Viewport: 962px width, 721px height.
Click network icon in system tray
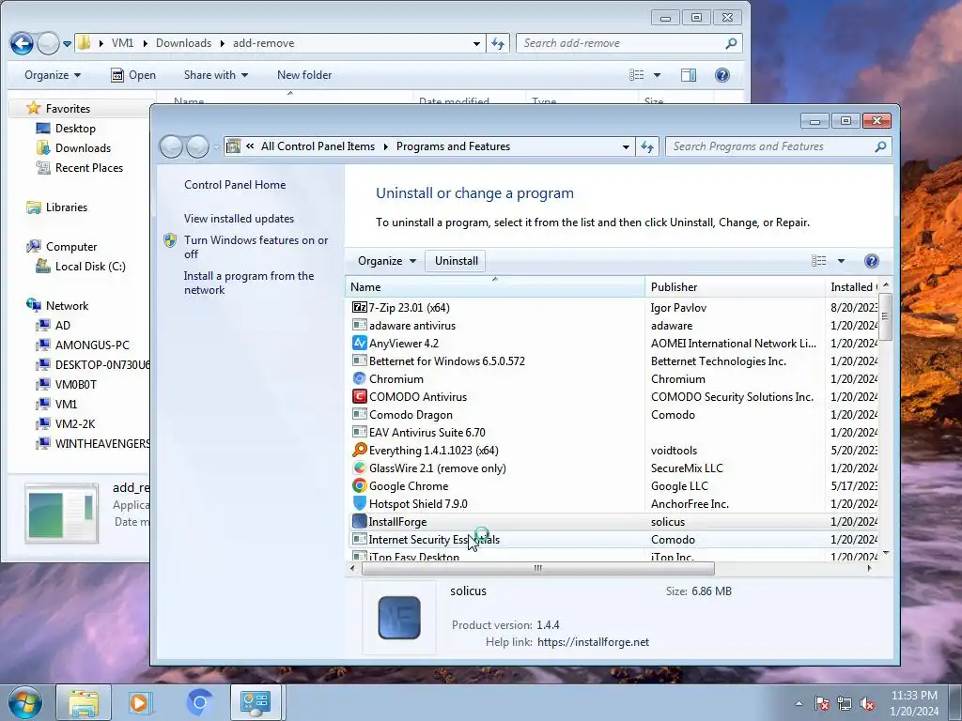point(845,703)
